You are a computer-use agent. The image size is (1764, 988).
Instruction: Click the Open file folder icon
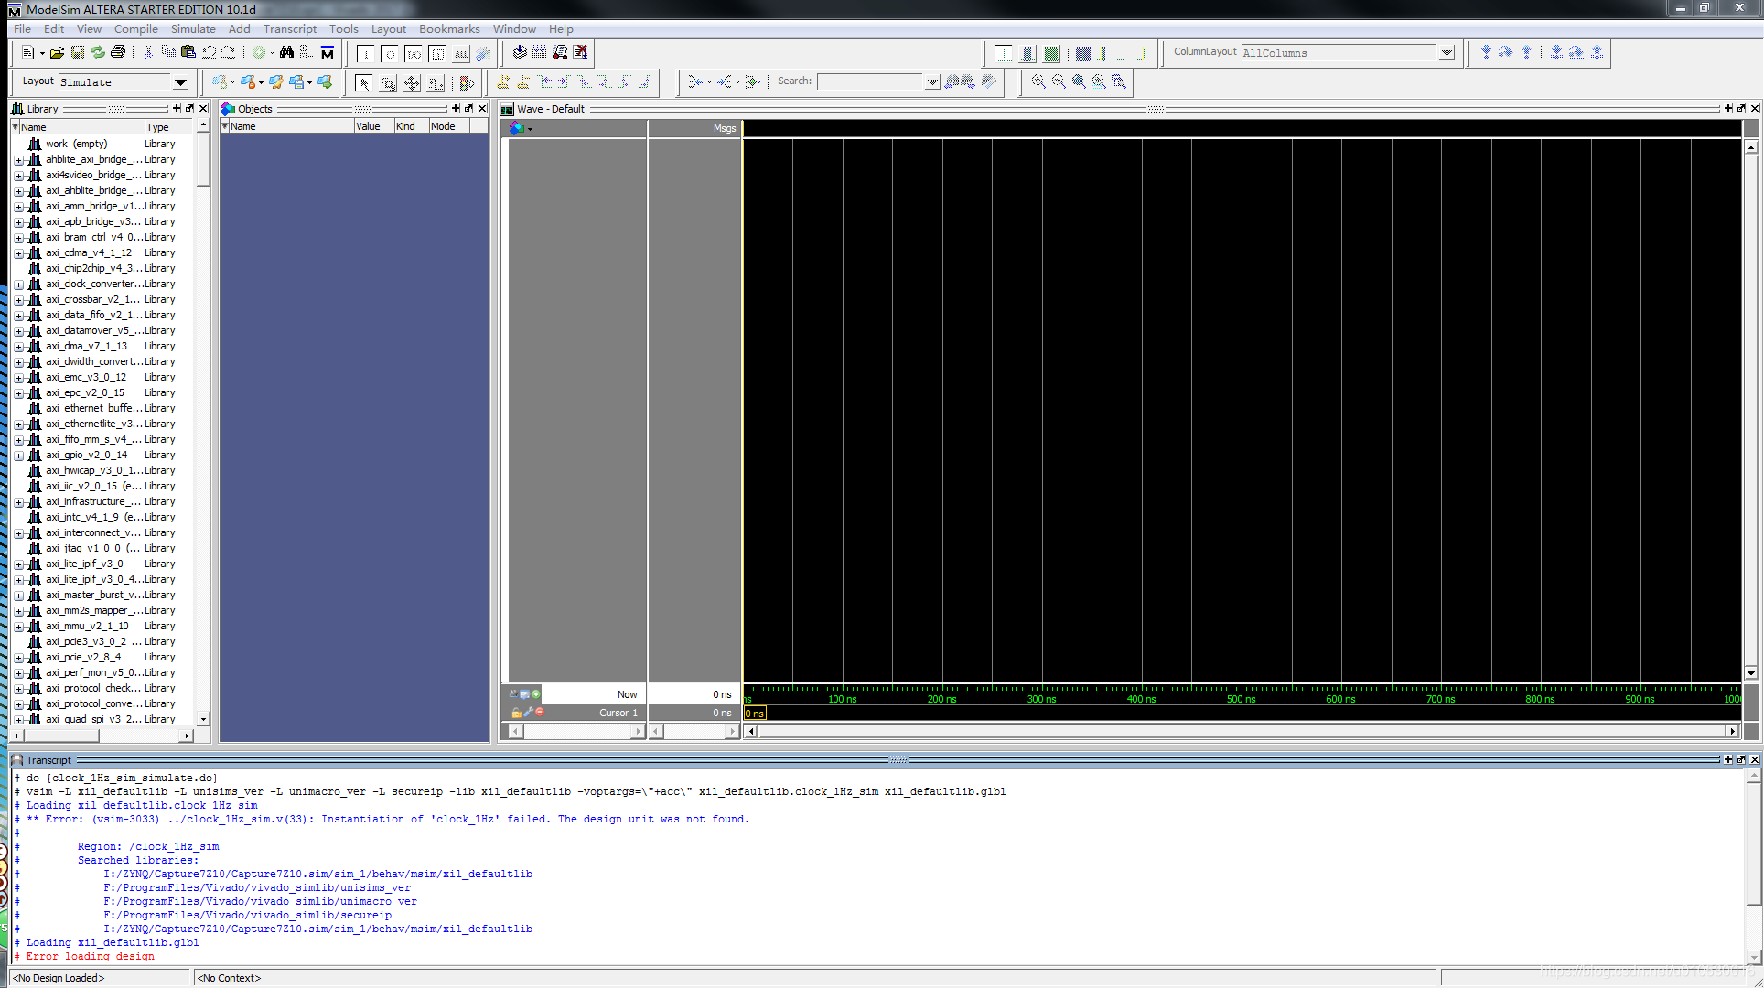(57, 53)
